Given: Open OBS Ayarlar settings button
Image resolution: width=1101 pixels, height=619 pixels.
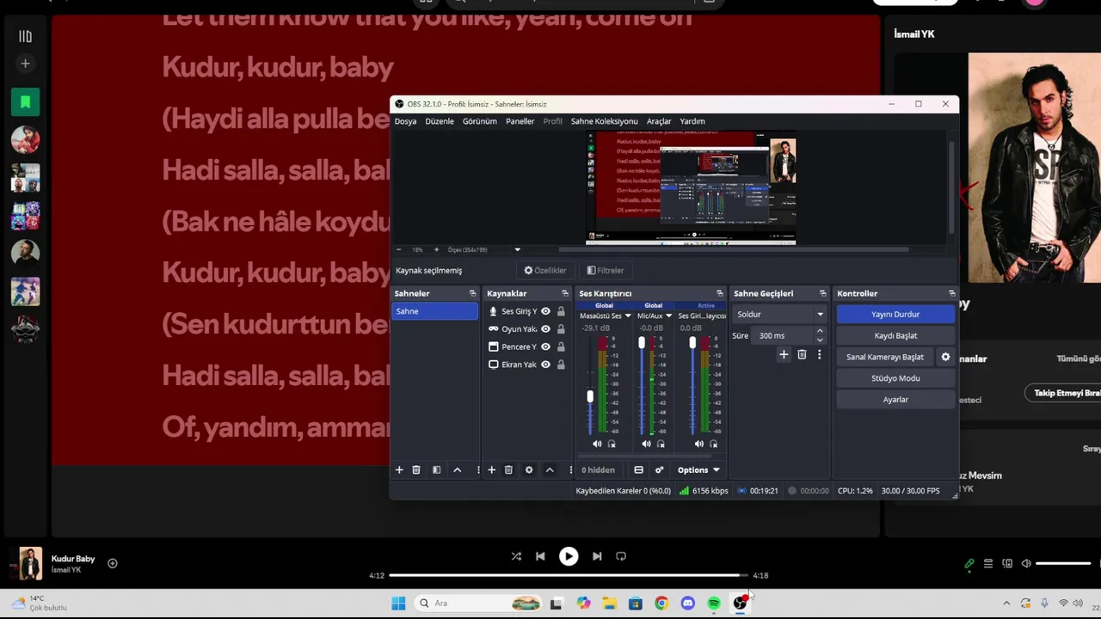Looking at the screenshot, I should tap(895, 400).
